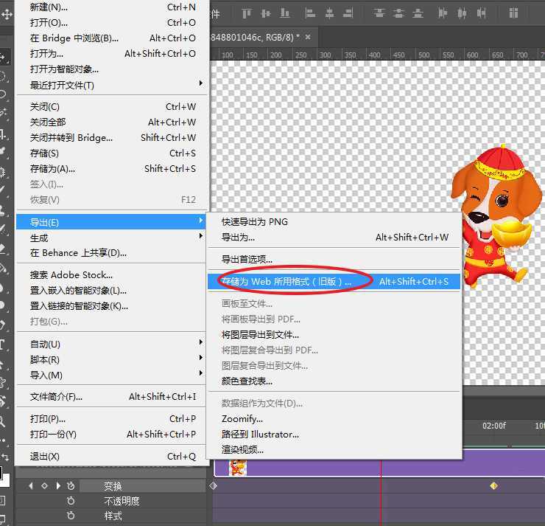545x526 pixels.
Task: Click the Distribute left edges icon
Action: coord(443,13)
